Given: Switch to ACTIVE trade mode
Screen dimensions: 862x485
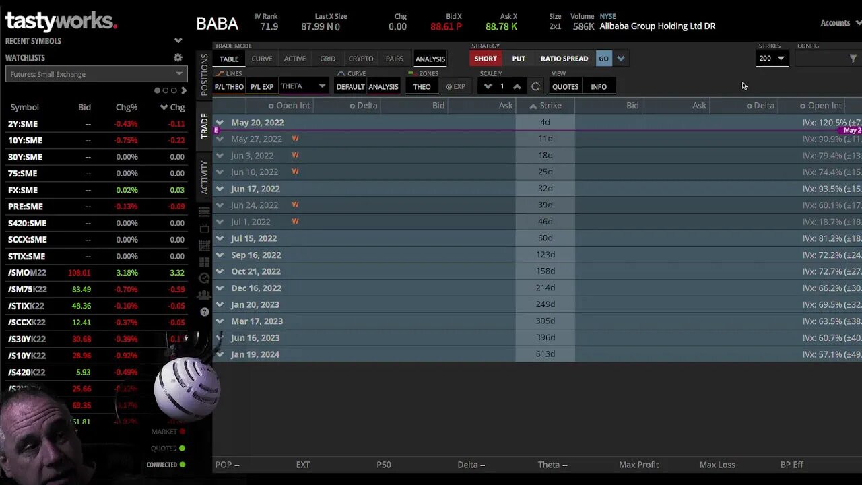Looking at the screenshot, I should pos(295,59).
